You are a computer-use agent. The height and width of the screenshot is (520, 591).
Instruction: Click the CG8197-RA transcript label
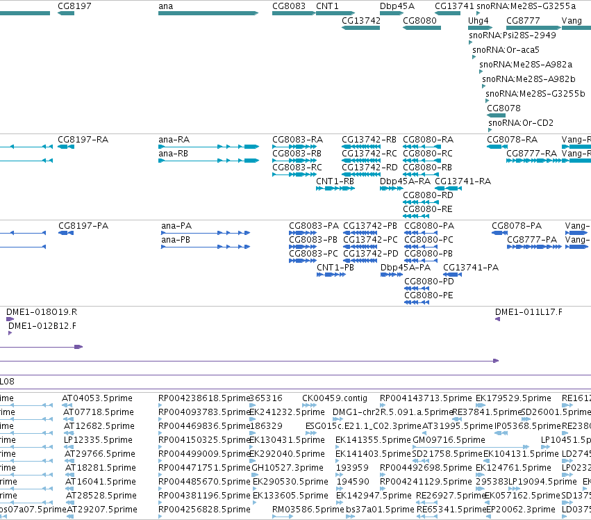[x=83, y=140]
